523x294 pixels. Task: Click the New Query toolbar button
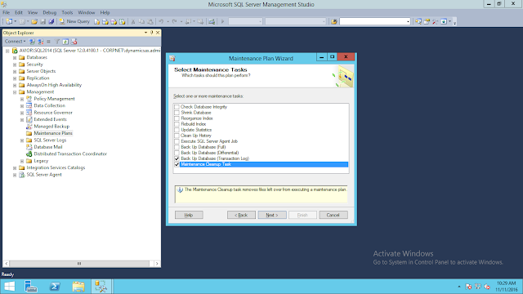[74, 21]
